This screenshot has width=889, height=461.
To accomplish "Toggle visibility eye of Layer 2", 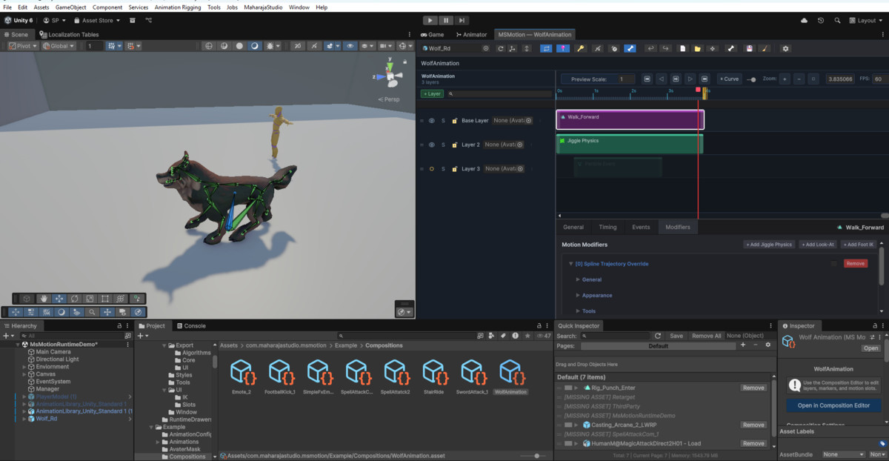I will click(431, 145).
